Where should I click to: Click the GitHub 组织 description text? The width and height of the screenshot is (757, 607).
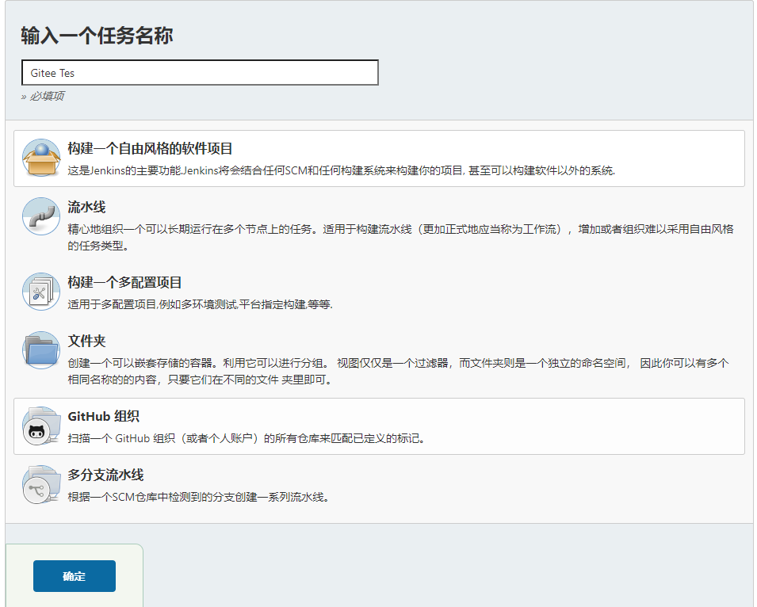[x=246, y=438]
